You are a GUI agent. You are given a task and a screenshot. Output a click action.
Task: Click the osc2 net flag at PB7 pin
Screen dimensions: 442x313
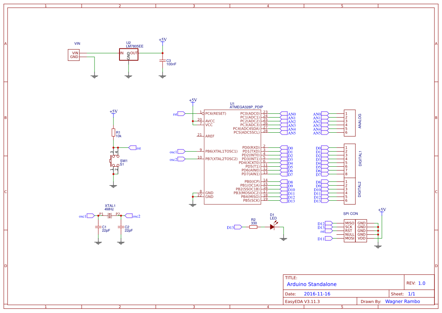click(x=181, y=159)
